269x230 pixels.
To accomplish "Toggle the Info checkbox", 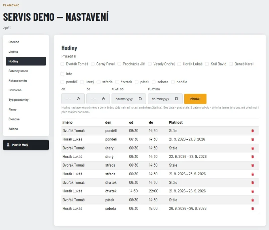I will [x=63, y=74].
